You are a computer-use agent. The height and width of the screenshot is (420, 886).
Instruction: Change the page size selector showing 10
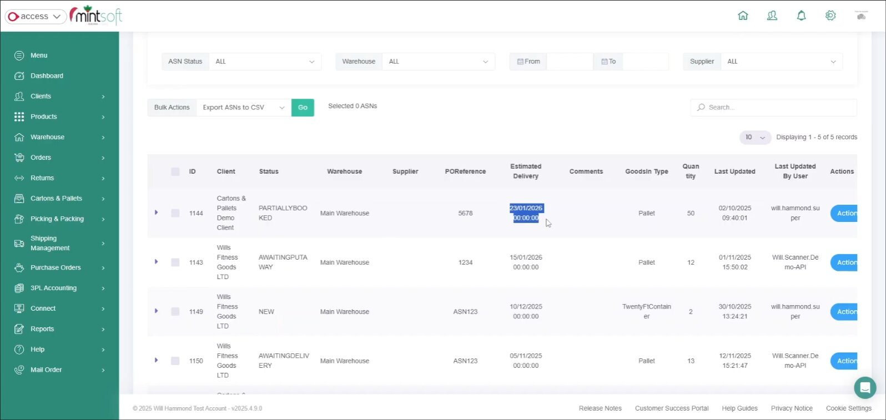[x=755, y=137]
